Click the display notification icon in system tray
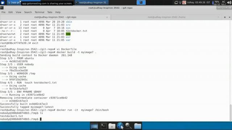This screenshot has height=130, width=232. tap(176, 3)
